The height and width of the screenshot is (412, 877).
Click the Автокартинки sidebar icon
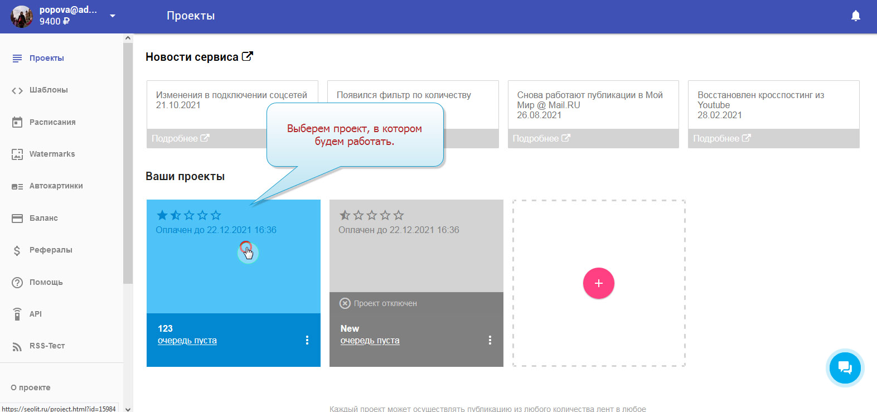click(x=17, y=186)
